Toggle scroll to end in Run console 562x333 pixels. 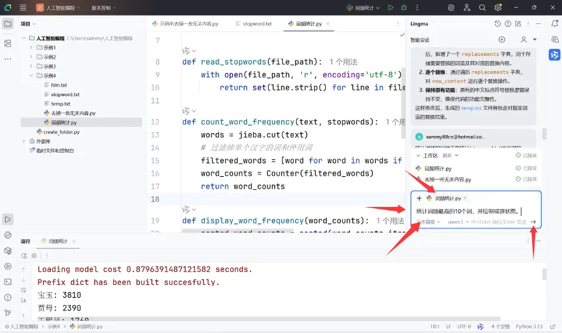[x=23, y=300]
